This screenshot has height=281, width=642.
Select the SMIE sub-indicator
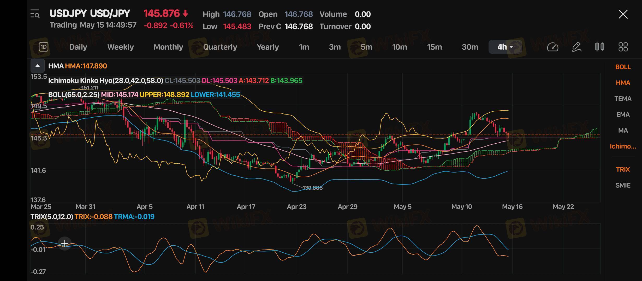[623, 185]
